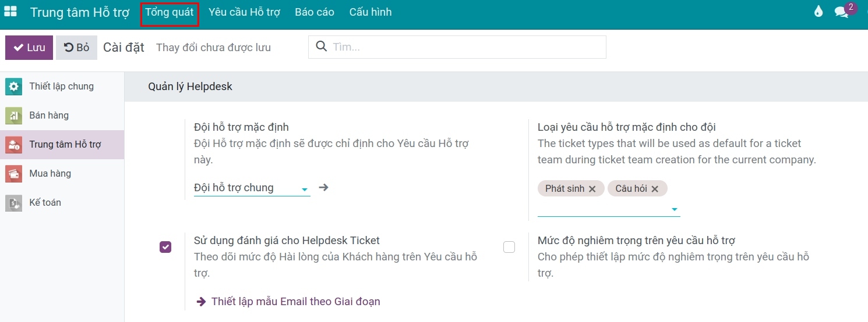Select Trung tâm Hỗ trợ settings section
Screen dimensions: 868x322
coord(62,145)
